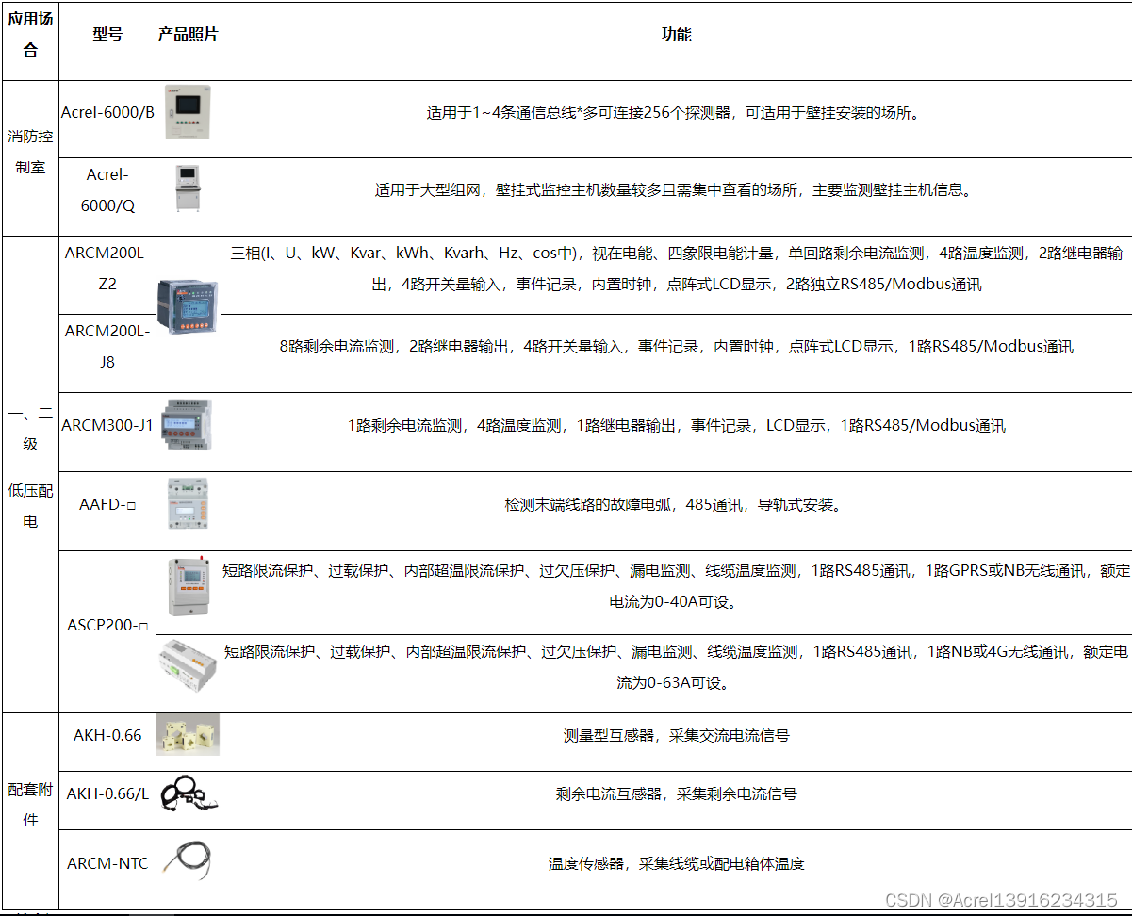Click function text starting 三相(I、U、kW
Image resolution: width=1132 pixels, height=916 pixels.
pos(677,269)
